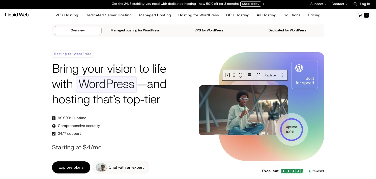
Task: Go to the Pricing page
Action: (314, 15)
